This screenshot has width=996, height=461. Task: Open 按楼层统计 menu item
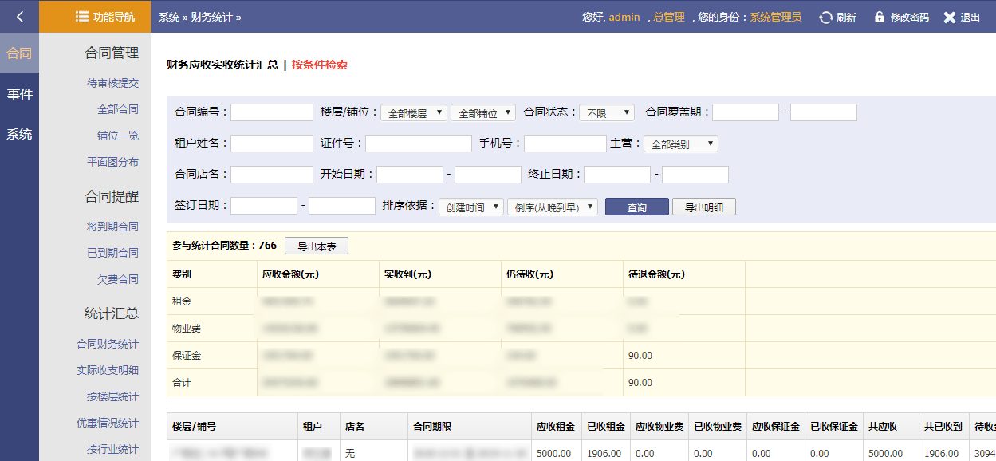coord(112,396)
